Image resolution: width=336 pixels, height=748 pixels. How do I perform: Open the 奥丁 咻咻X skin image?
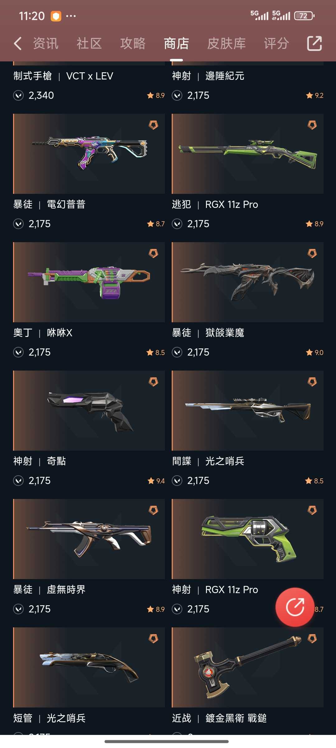(x=89, y=282)
